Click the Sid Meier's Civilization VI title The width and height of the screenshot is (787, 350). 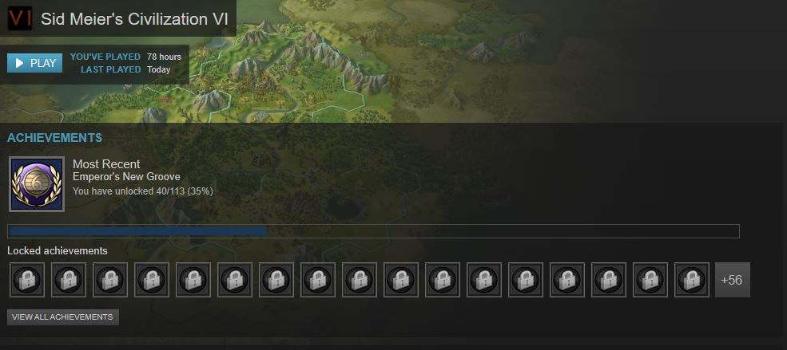pos(134,19)
